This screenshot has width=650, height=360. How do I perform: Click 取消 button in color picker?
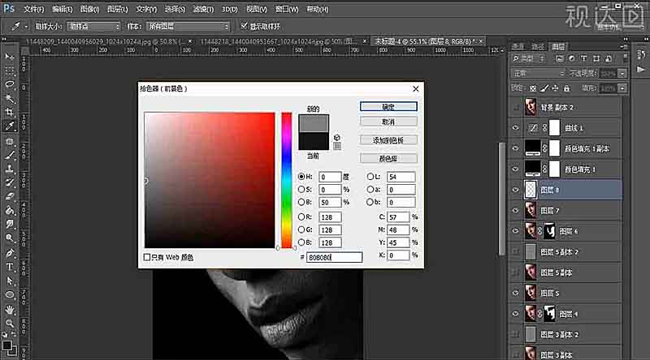(388, 122)
